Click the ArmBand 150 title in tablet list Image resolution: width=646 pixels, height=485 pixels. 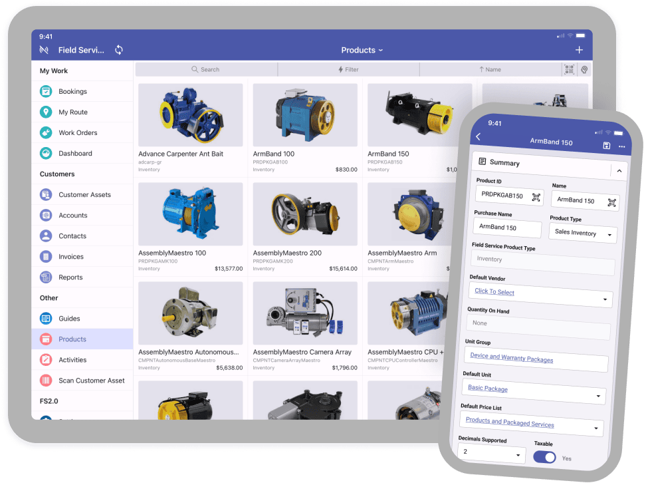pos(388,154)
